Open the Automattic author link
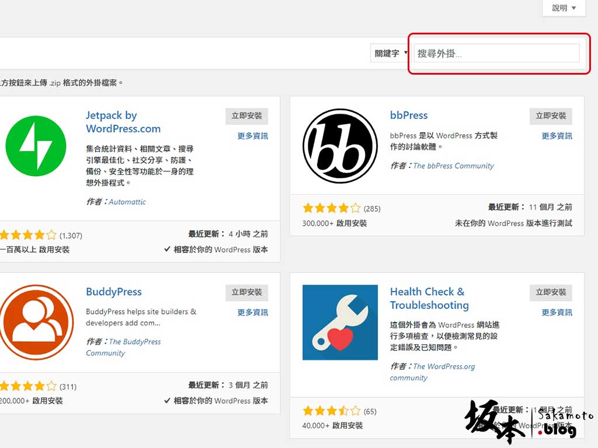The height and width of the screenshot is (448, 598). click(127, 202)
